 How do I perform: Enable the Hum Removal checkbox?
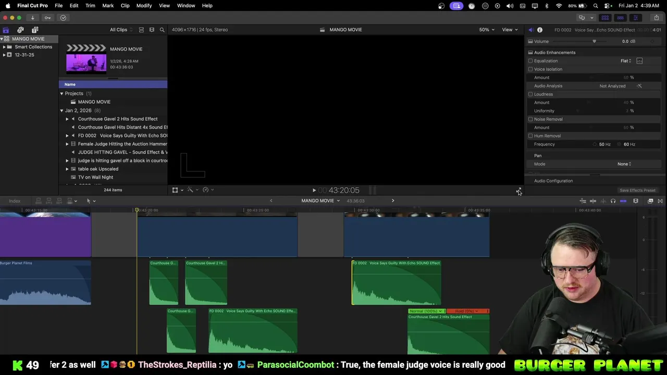coord(530,136)
